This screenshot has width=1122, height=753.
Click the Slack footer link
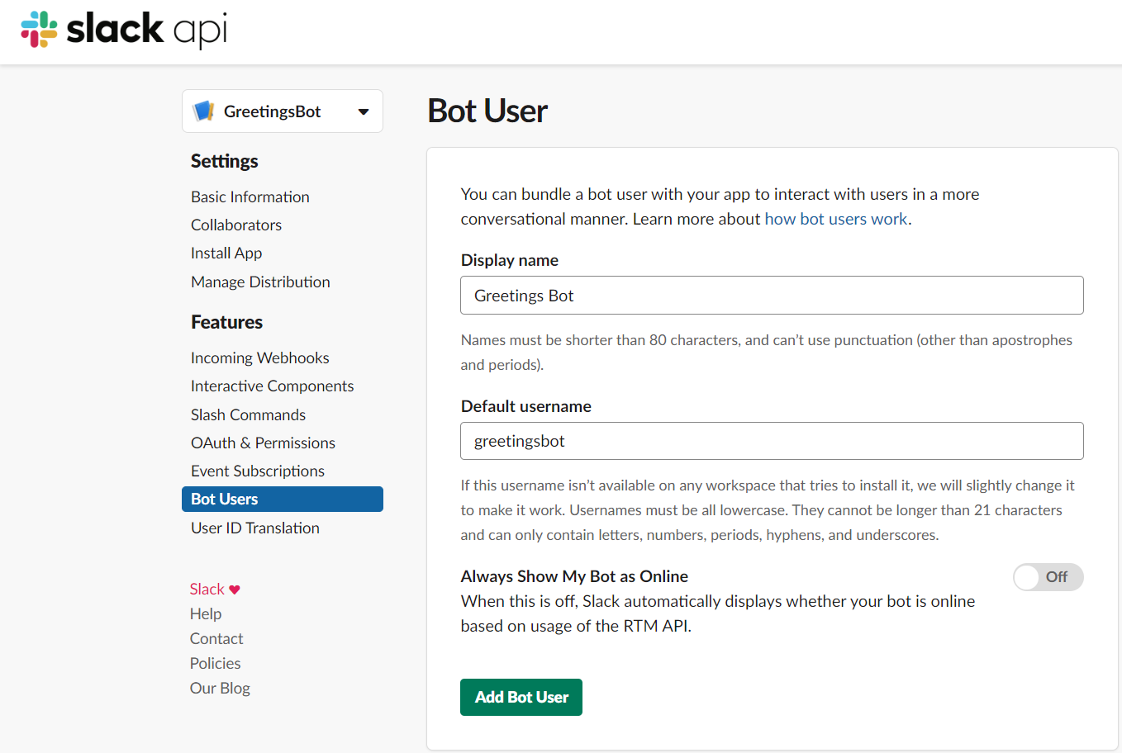(207, 589)
